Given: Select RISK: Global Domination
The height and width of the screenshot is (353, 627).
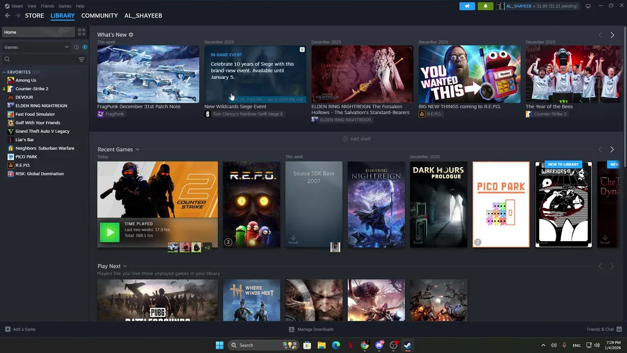Looking at the screenshot, I should point(39,174).
